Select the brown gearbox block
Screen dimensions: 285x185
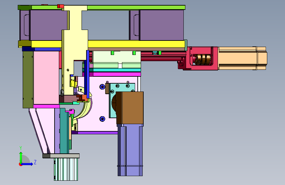pos(130,108)
